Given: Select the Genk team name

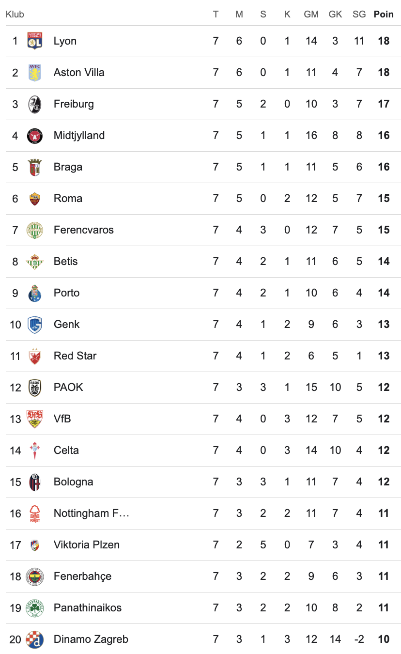Looking at the screenshot, I should [x=67, y=325].
